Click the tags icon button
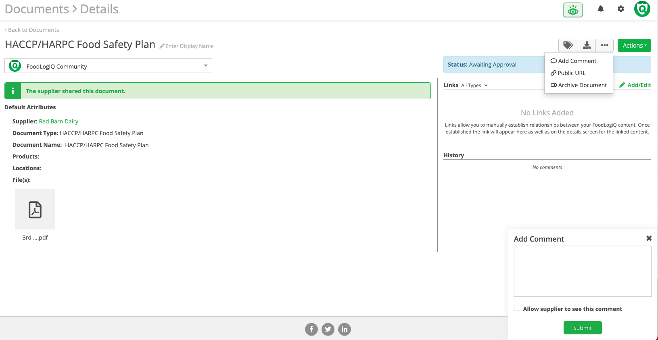Image resolution: width=658 pixels, height=340 pixels. pyautogui.click(x=568, y=45)
